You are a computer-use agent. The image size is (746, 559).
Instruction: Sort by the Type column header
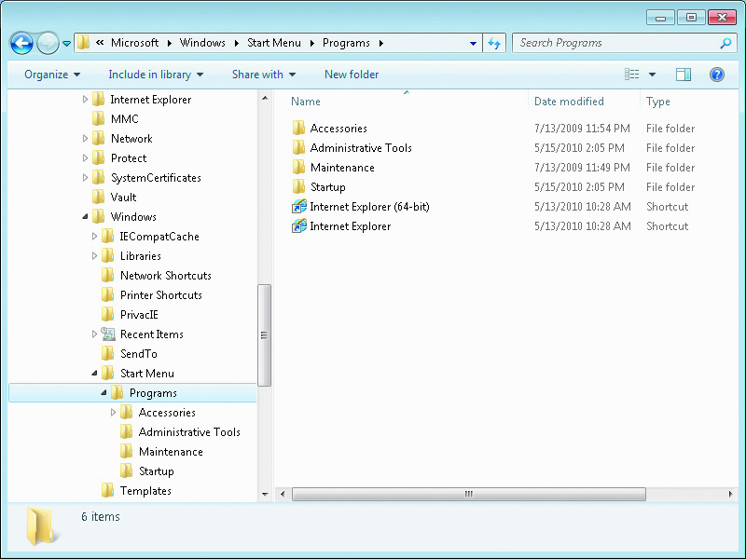pyautogui.click(x=658, y=102)
